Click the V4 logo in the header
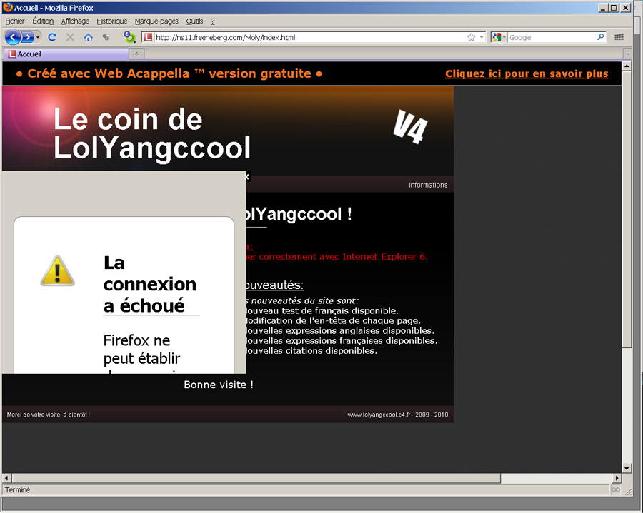Screen dimensions: 643x513 411,126
